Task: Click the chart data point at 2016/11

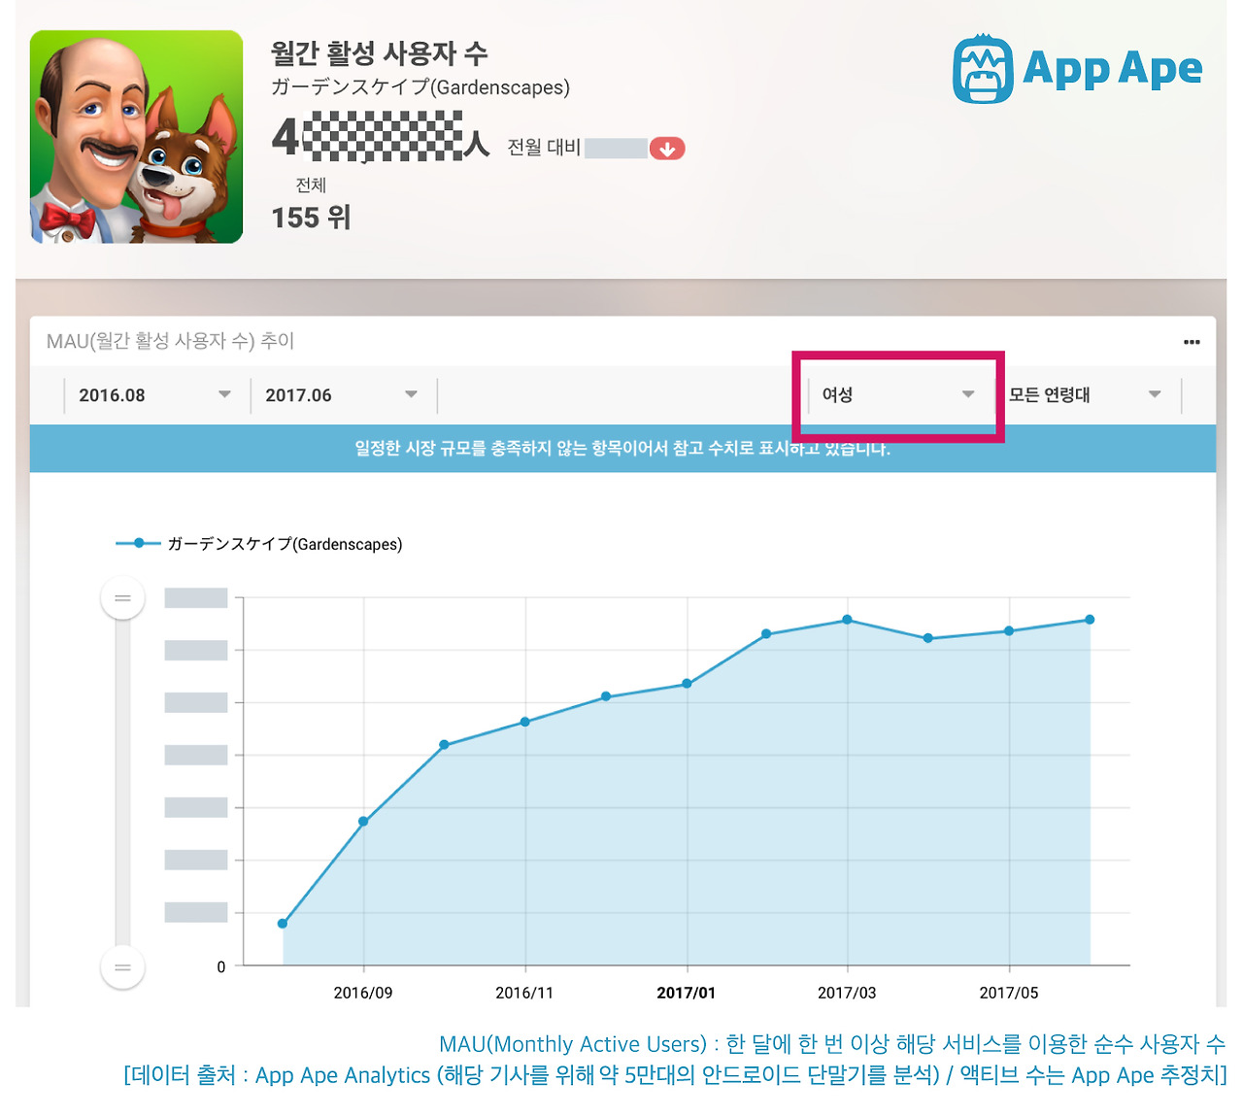Action: tap(525, 722)
